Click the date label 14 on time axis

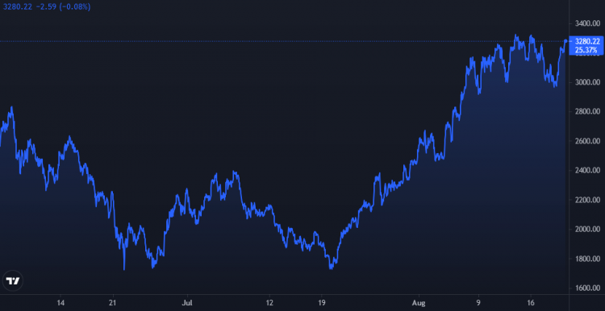pyautogui.click(x=60, y=303)
